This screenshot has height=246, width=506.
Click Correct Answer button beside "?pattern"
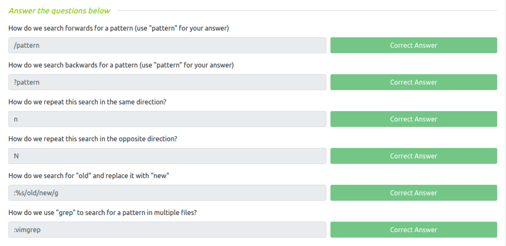[x=414, y=82]
